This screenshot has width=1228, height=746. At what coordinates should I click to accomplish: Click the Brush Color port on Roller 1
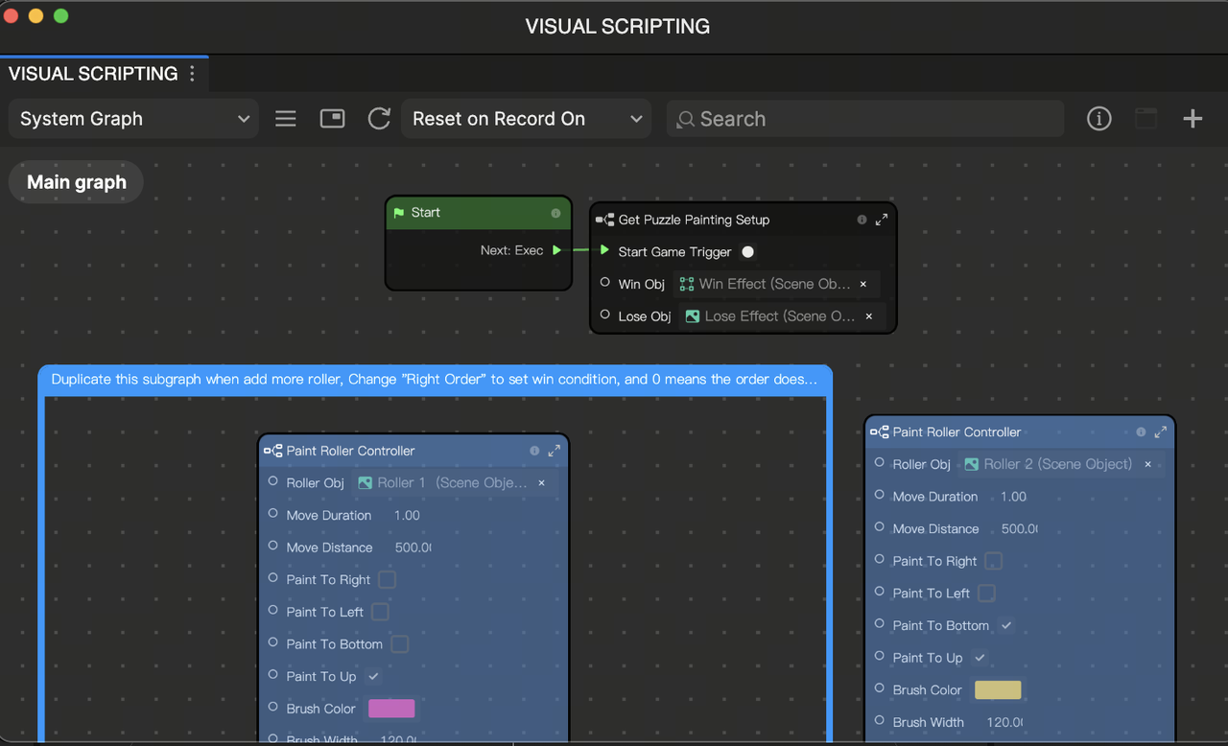(x=273, y=708)
